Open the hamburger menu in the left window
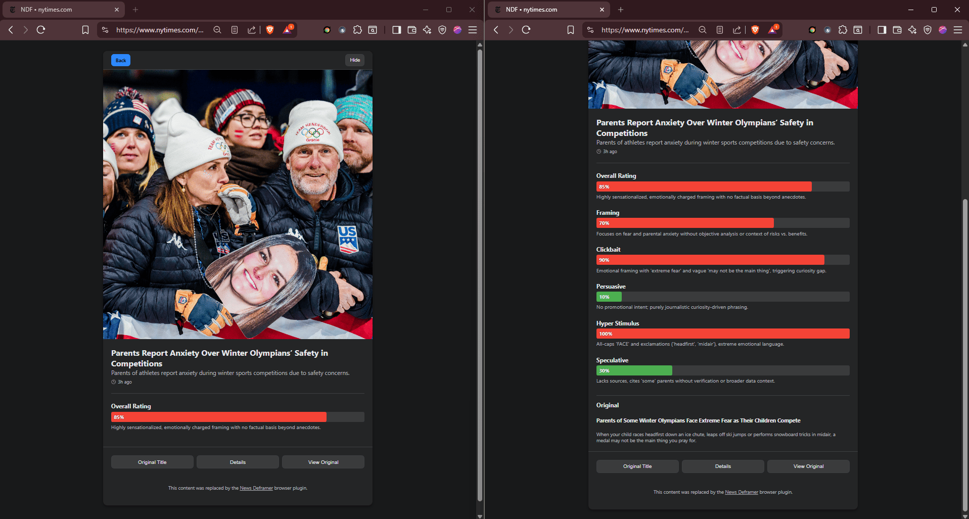Viewport: 969px width, 519px height. click(x=473, y=30)
